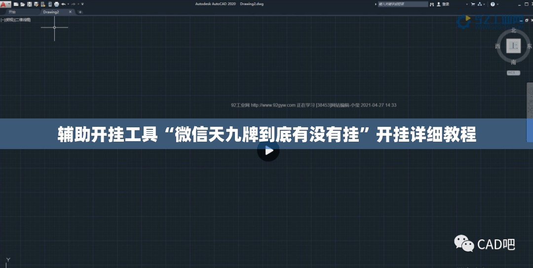The image size is (533, 268).
Task: Add a new drawing tab with plus button
Action: coord(80,12)
